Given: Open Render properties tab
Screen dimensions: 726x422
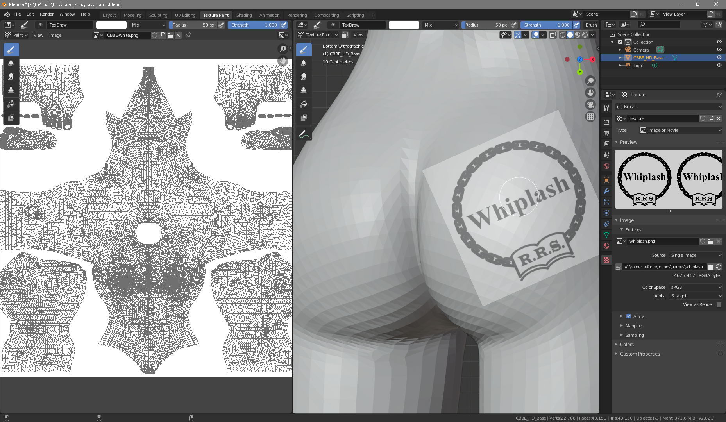Looking at the screenshot, I should point(606,122).
